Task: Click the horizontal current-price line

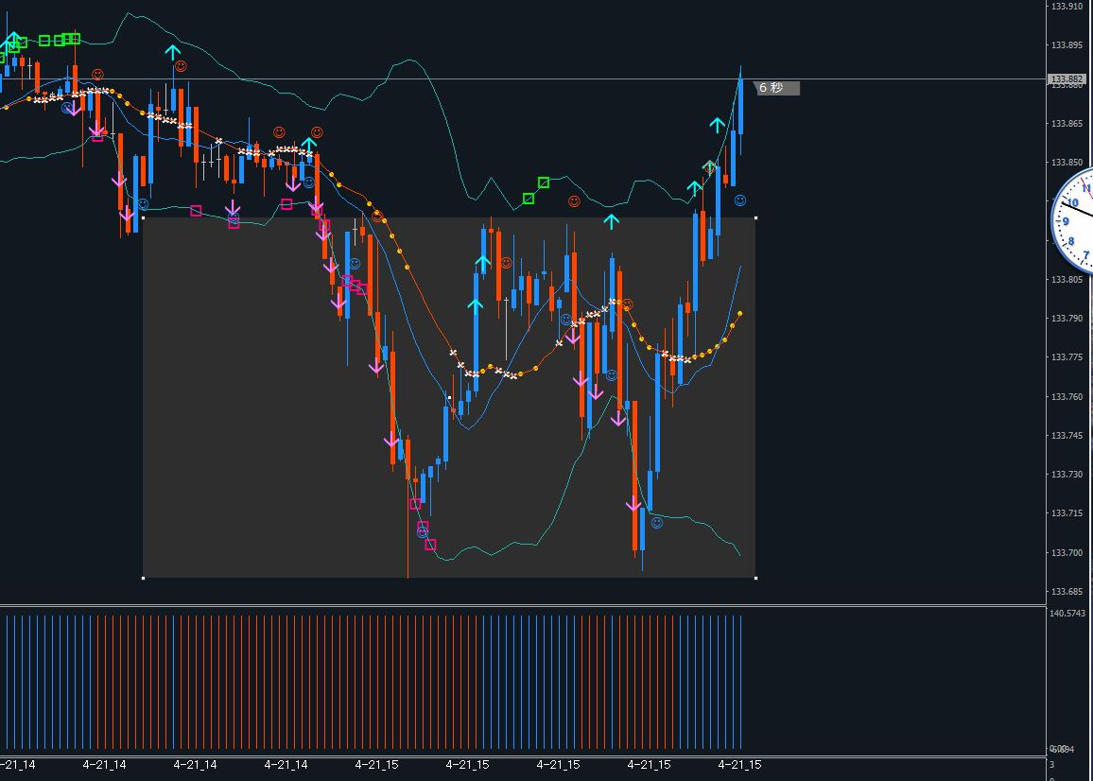Action: click(x=523, y=78)
